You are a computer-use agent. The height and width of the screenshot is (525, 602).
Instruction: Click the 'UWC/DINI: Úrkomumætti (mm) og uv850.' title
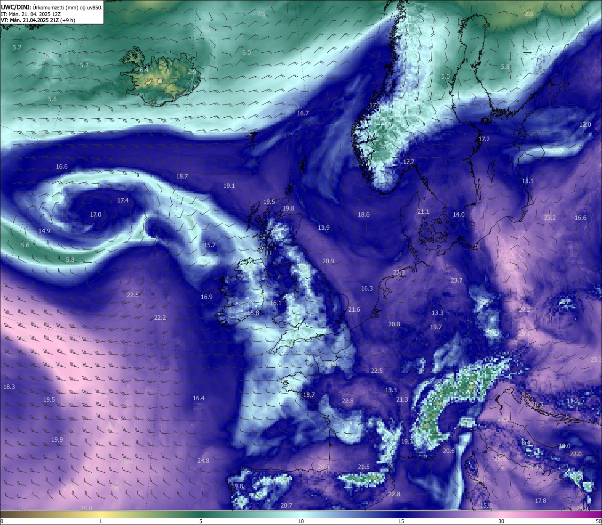[x=52, y=7]
